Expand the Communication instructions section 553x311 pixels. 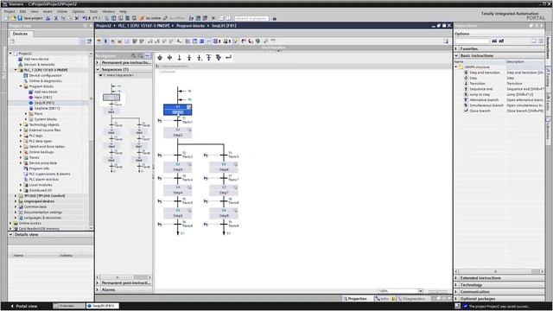(x=456, y=292)
